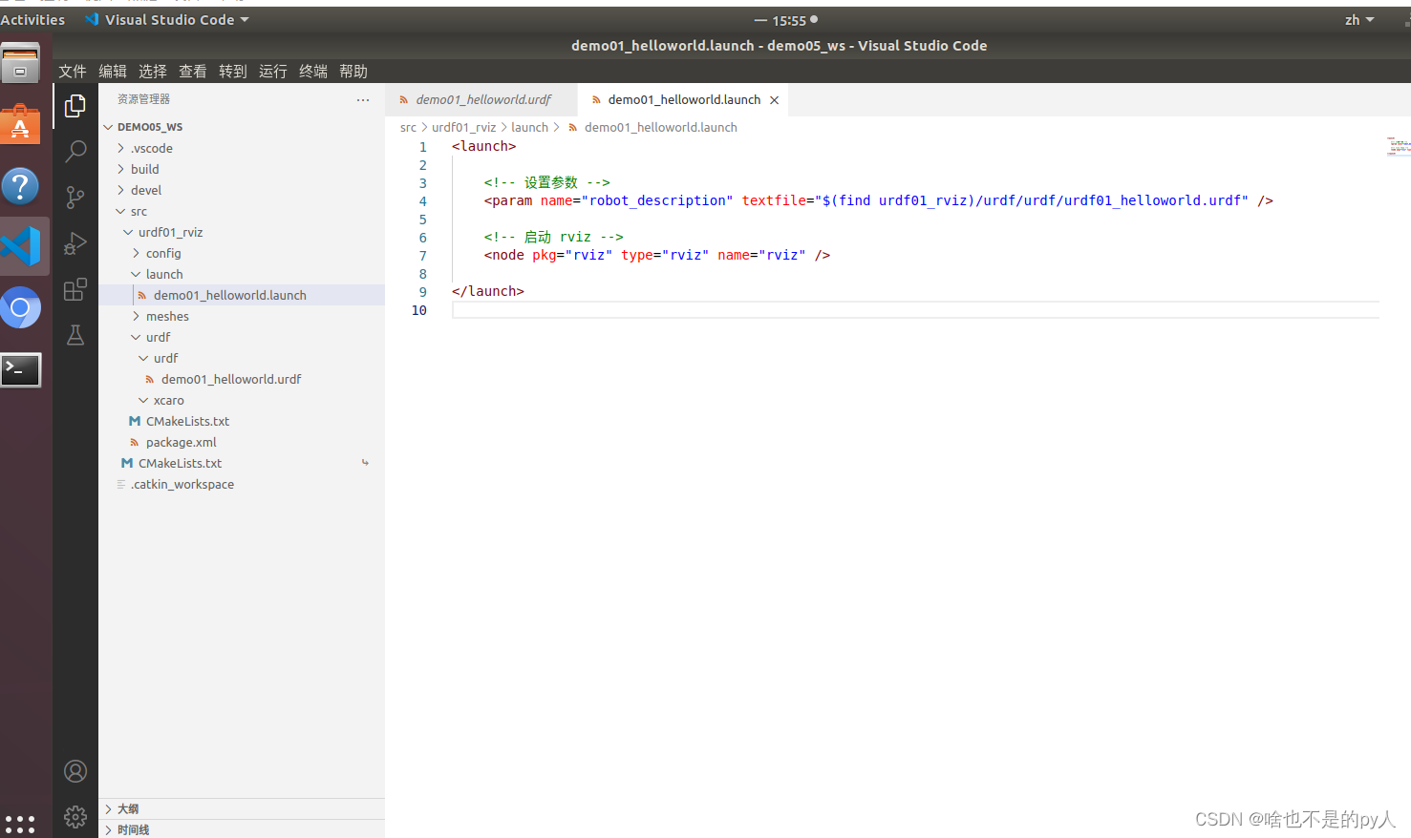Screen dimensions: 1411x838
Task: Collapse the urdf01_rviz folder
Action: 242,232
